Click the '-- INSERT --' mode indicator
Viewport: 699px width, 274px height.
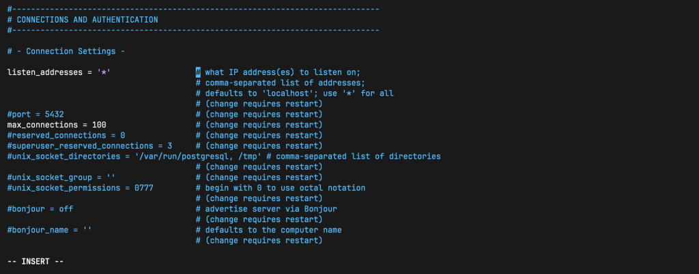coord(35,261)
